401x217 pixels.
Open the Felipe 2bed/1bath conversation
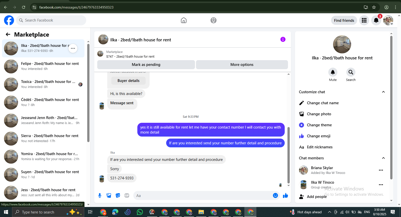coord(43,66)
